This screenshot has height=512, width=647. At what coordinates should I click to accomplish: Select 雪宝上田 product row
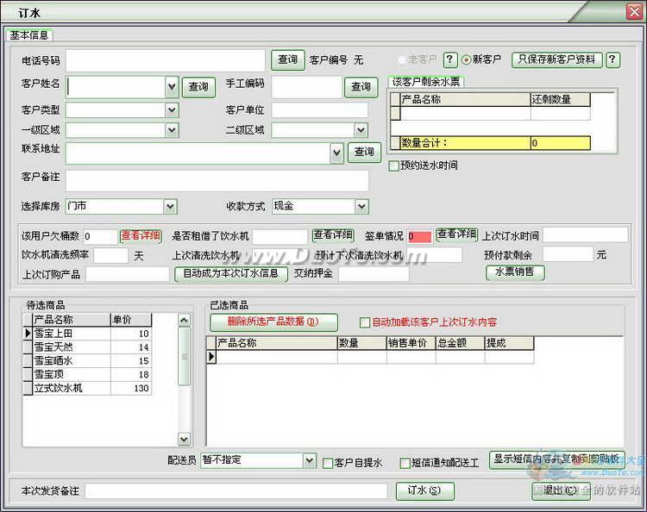click(87, 333)
